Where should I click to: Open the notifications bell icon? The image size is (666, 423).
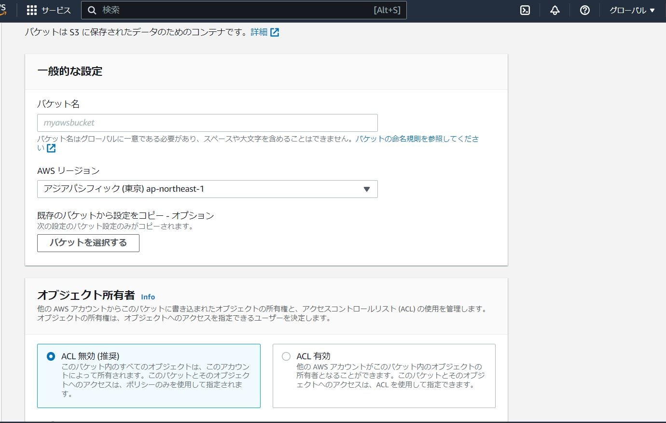pyautogui.click(x=555, y=10)
